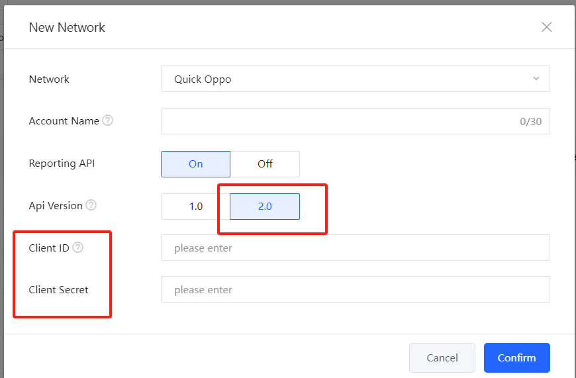Viewport: 576px width, 378px height.
Task: Click the Client ID label text
Action: pos(49,248)
